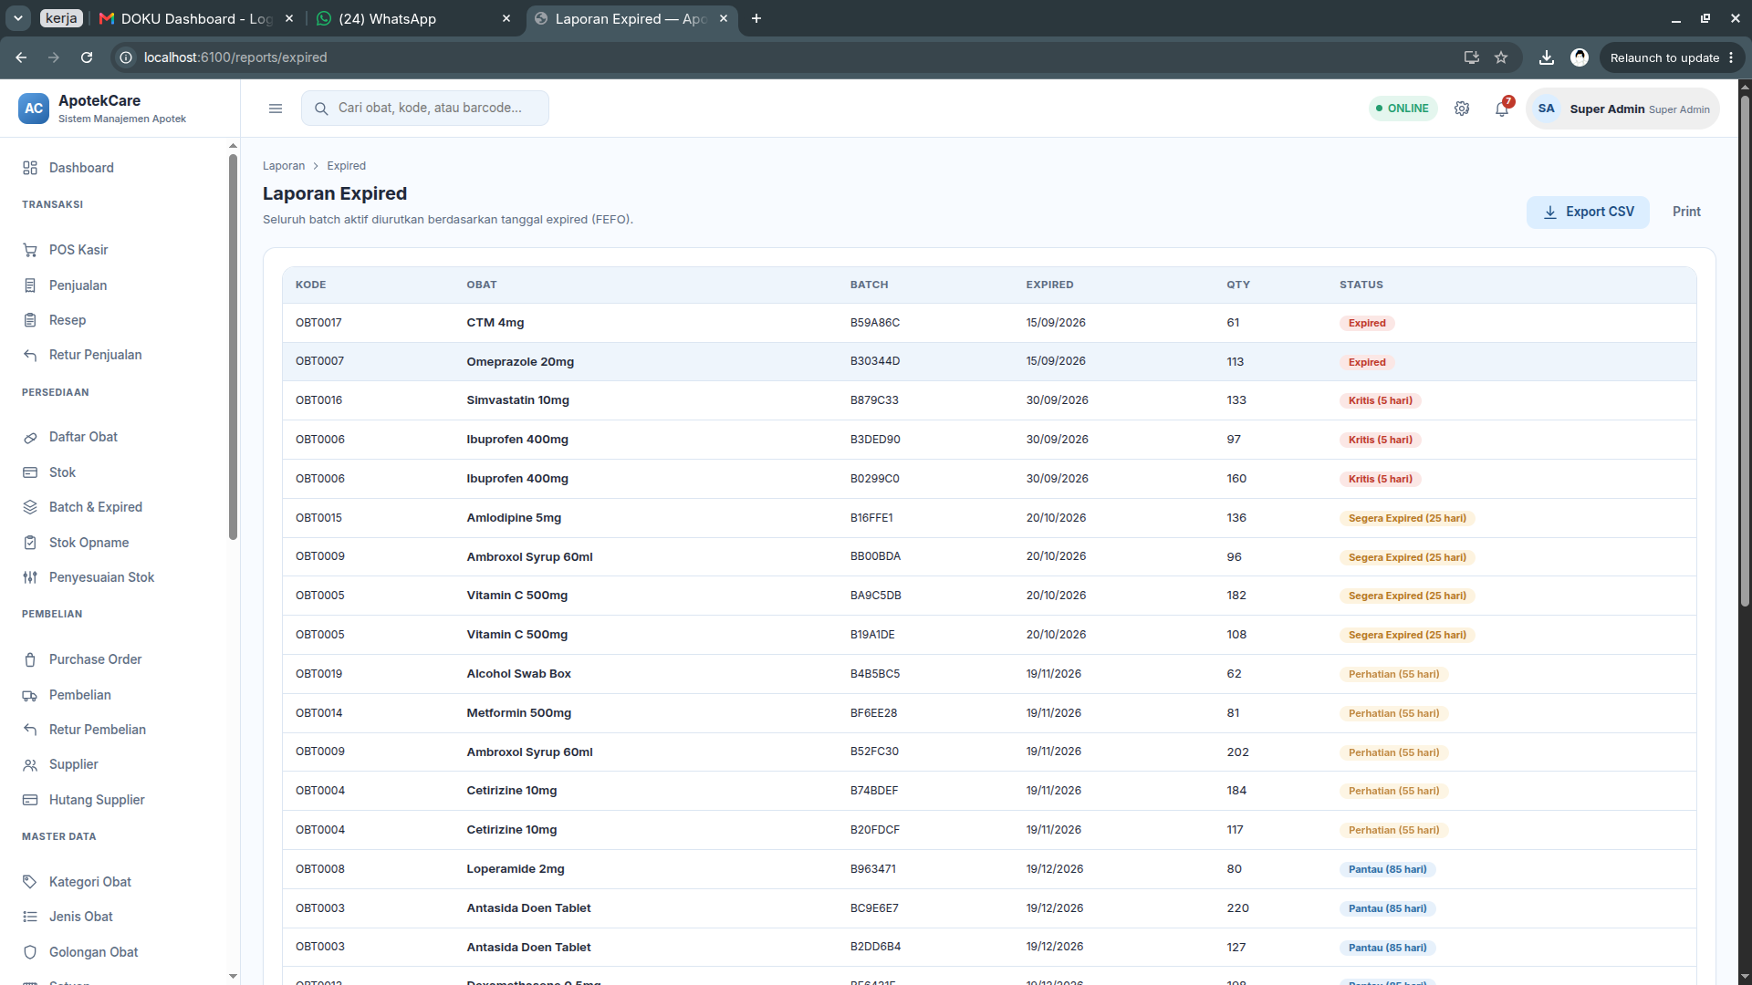Click the page vertical scrollbar
The height and width of the screenshot is (985, 1752).
(x=1745, y=351)
